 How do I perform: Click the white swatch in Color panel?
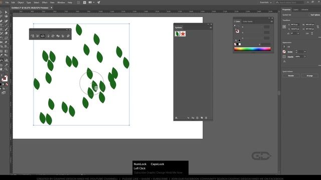pos(240,44)
